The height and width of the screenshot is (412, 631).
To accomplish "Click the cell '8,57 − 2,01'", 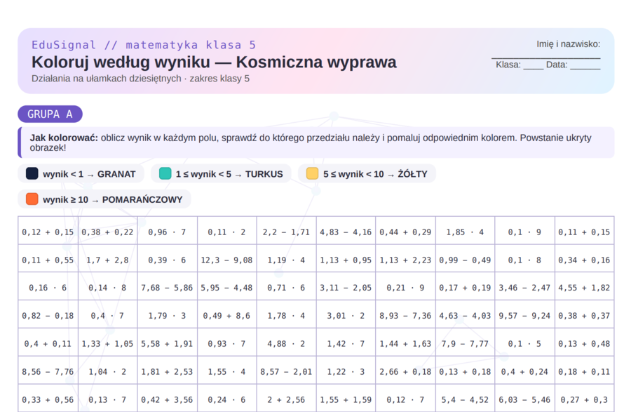I will [286, 370].
